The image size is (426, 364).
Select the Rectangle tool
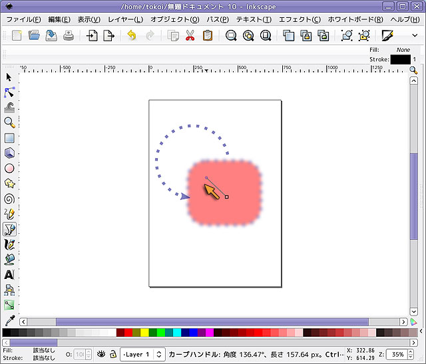click(x=9, y=138)
